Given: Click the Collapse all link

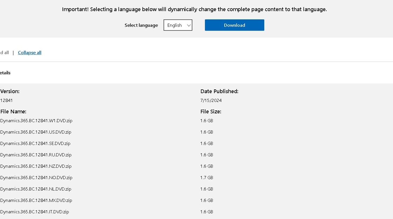Looking at the screenshot, I should point(29,53).
